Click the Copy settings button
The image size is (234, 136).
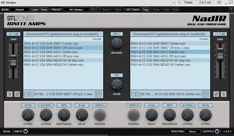pyautogui.click(x=145, y=10)
